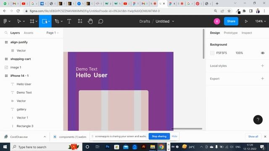Open Photoshop from the taskbar

(108, 147)
